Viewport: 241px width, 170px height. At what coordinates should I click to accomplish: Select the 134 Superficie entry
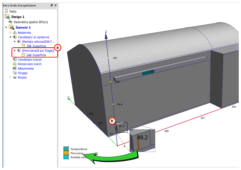pyautogui.click(x=36, y=46)
